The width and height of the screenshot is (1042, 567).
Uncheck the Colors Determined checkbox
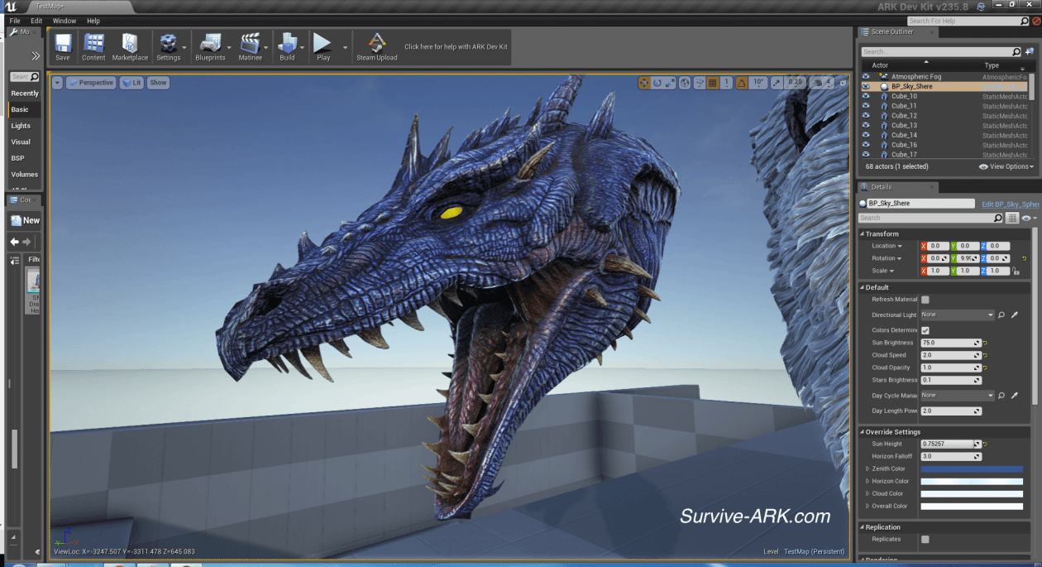(925, 330)
